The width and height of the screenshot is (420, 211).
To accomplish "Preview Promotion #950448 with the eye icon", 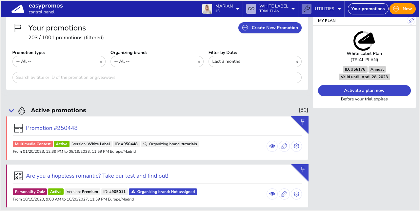I will click(x=272, y=146).
